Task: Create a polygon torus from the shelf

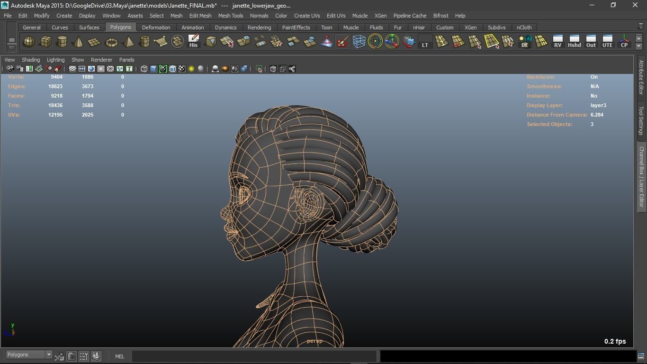Action: (111, 42)
